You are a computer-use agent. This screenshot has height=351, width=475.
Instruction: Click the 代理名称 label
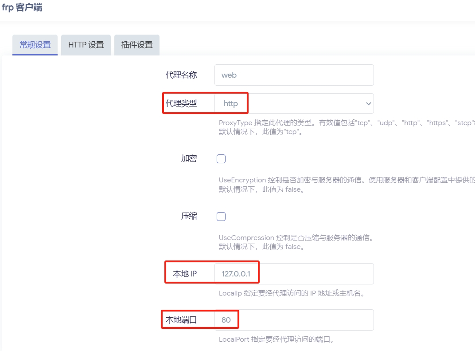coord(181,75)
